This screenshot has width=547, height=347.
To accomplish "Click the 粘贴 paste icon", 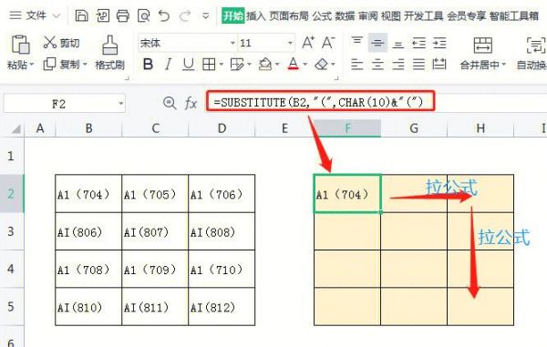I will pos(20,45).
